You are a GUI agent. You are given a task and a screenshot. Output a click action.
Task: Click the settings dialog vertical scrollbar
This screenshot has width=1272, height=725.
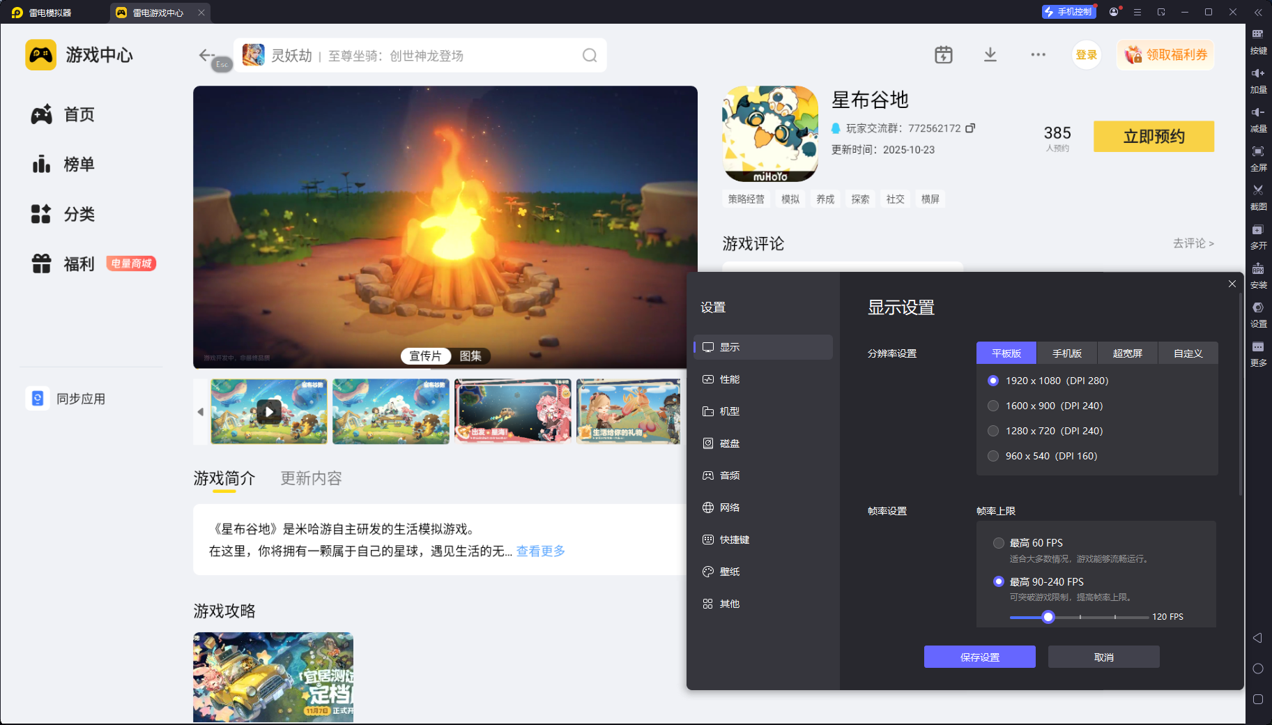point(1241,394)
